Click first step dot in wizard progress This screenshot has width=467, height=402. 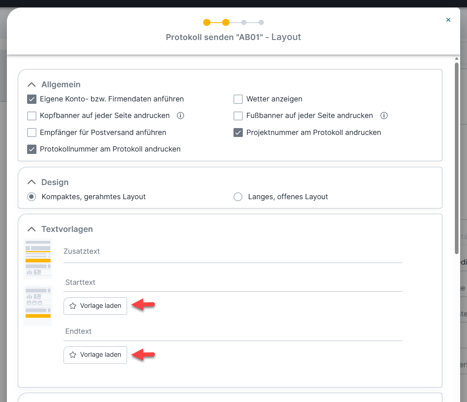tap(207, 23)
